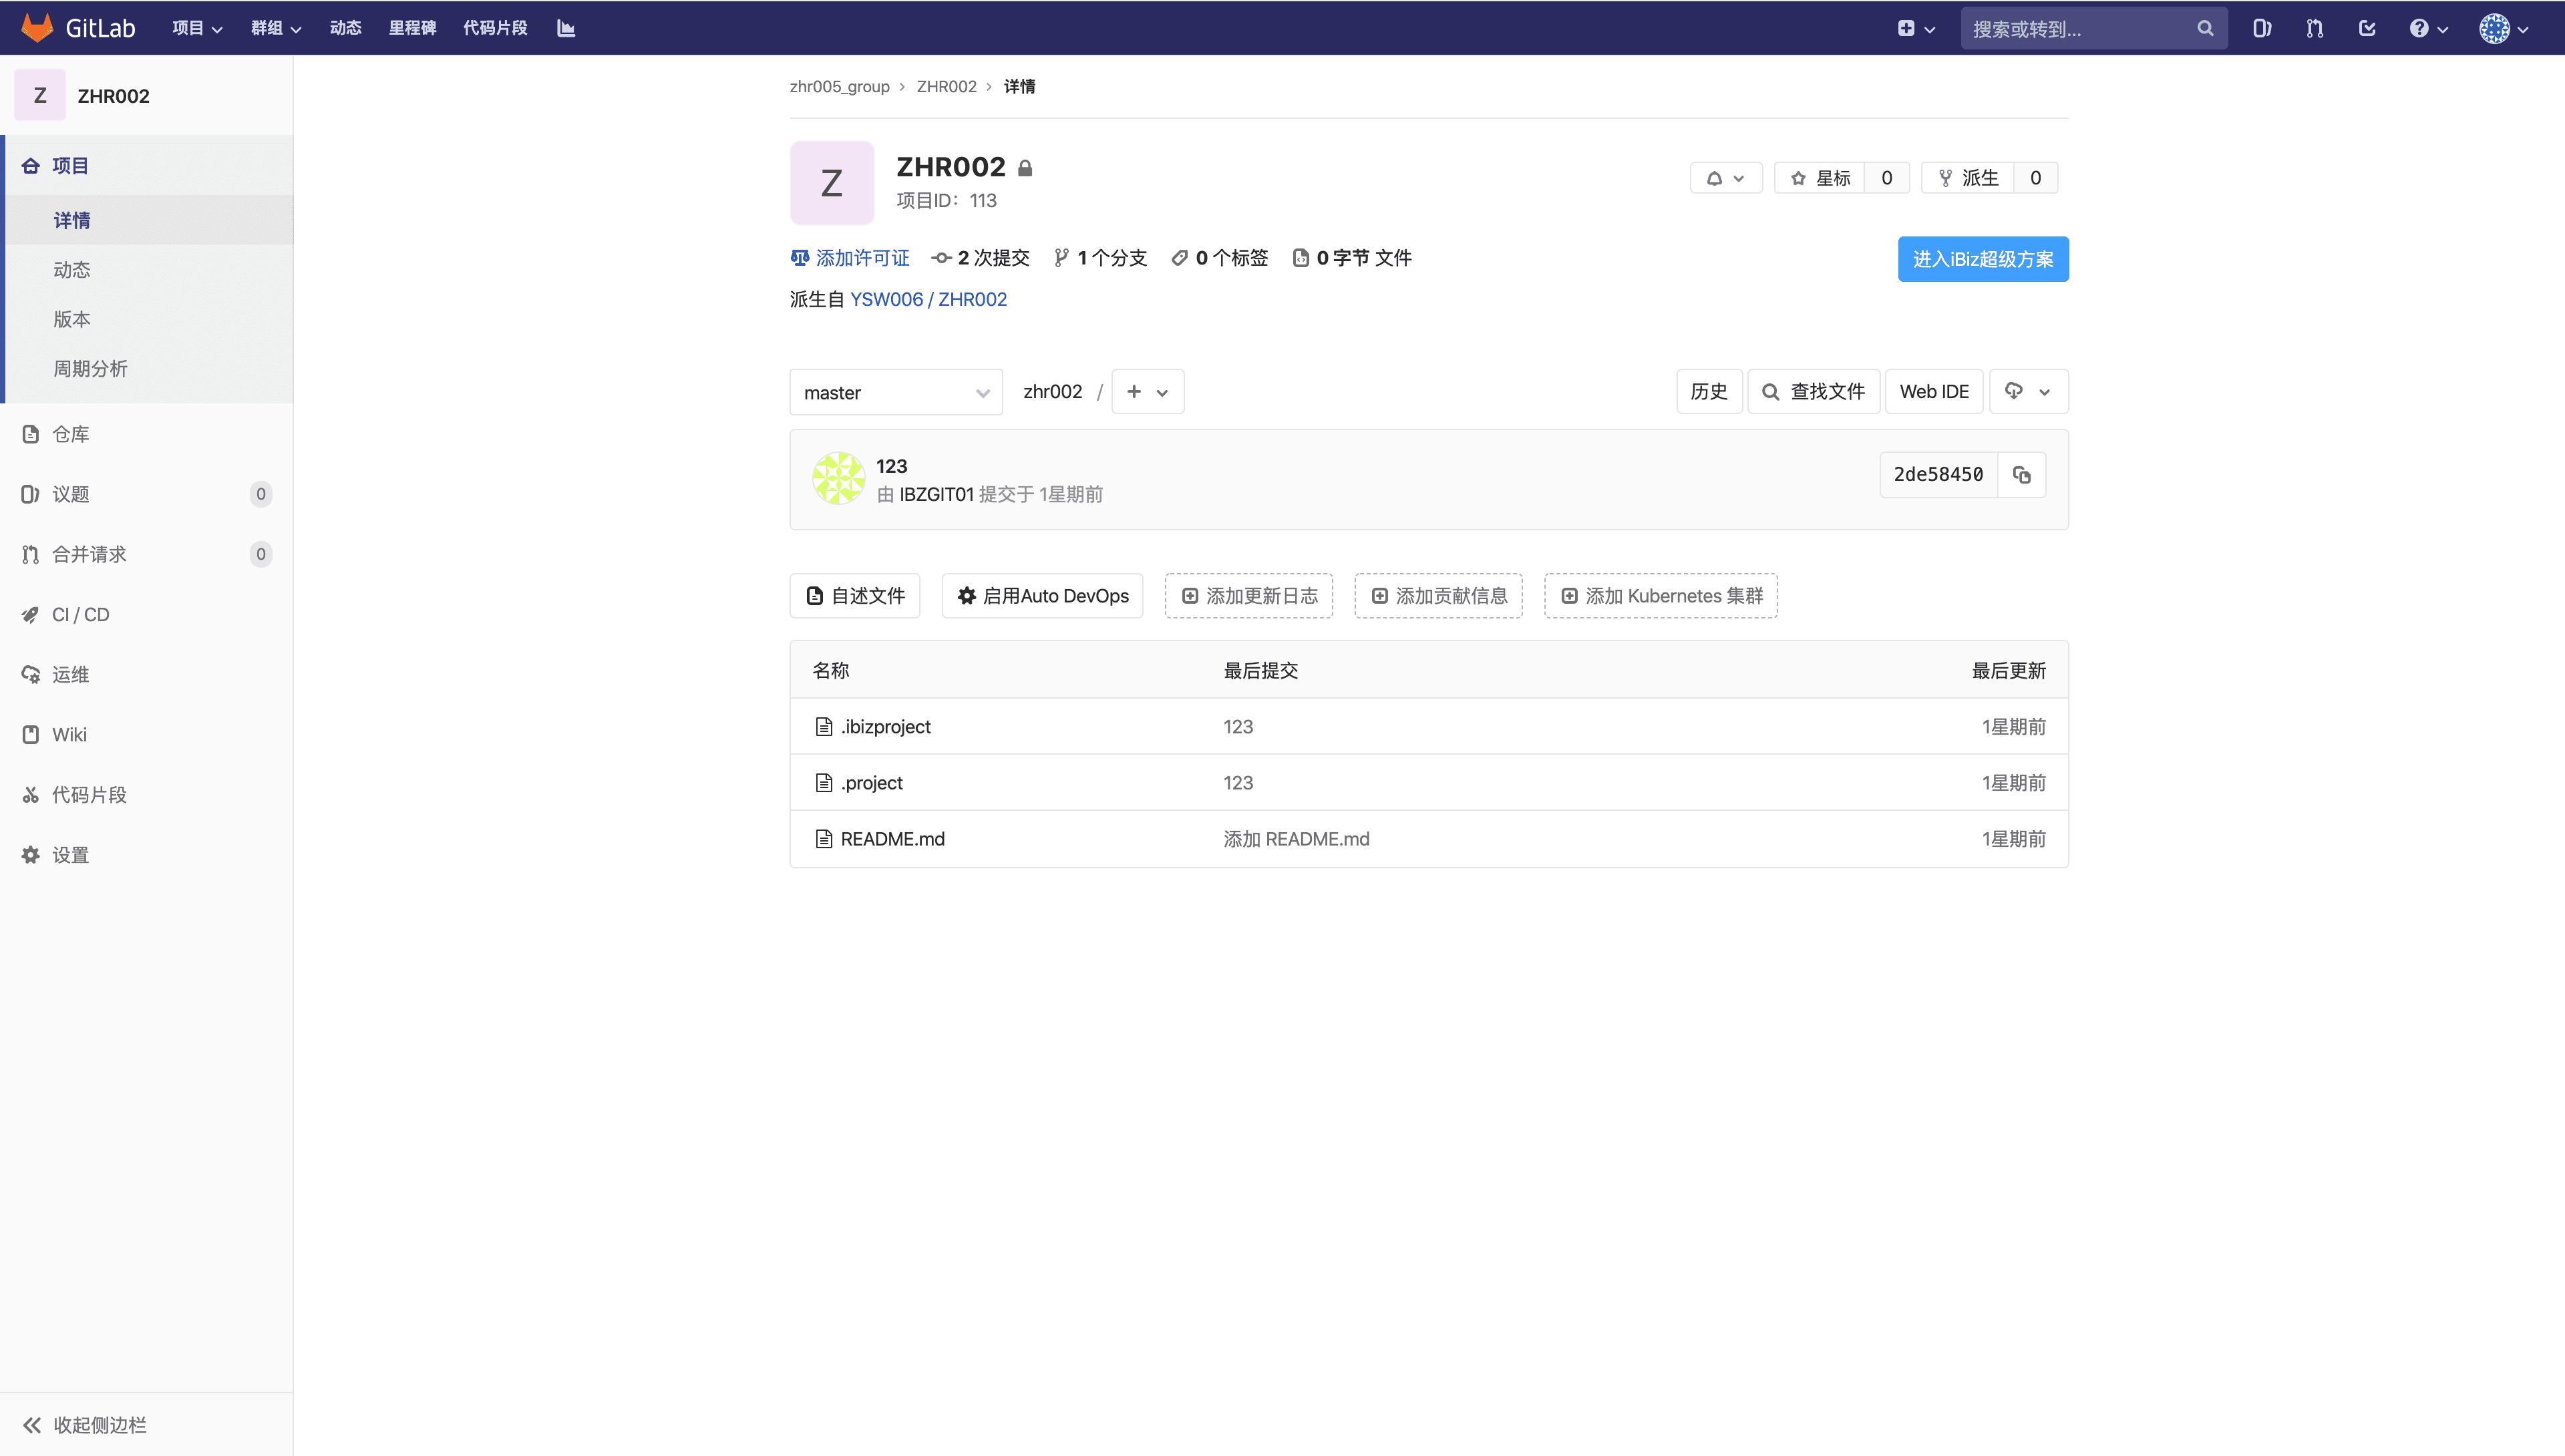Open the master branch selector
2565x1456 pixels.
click(896, 392)
